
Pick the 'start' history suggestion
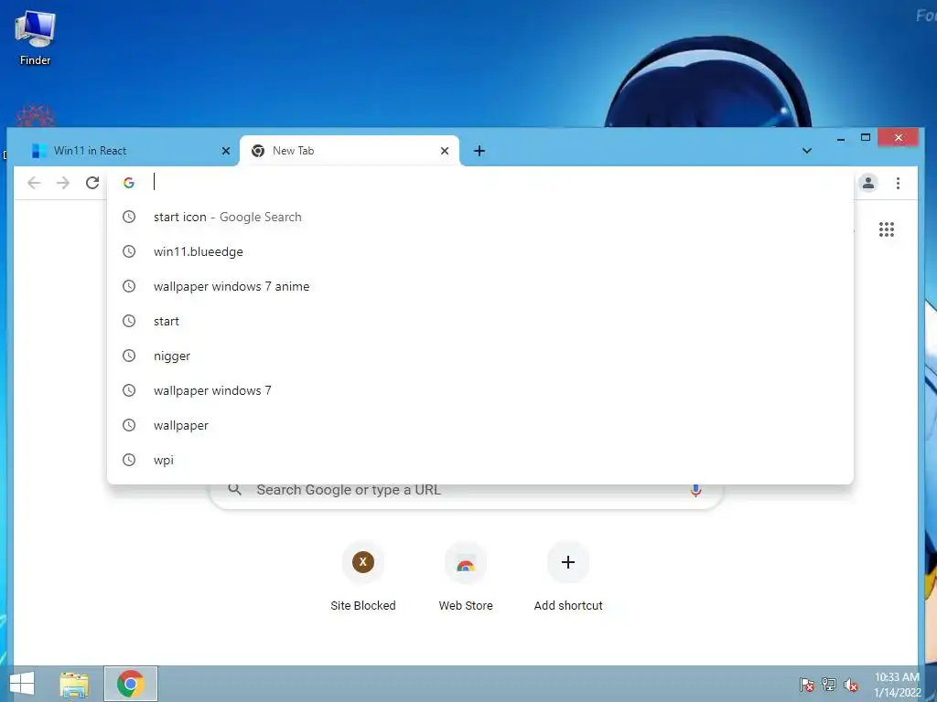pyautogui.click(x=479, y=321)
